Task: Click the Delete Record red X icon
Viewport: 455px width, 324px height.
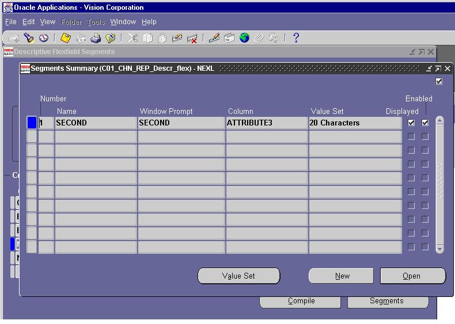Action: [x=192, y=39]
